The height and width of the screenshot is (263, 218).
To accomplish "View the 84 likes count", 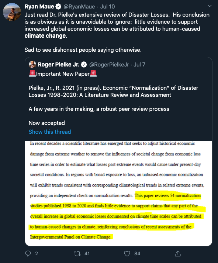I will [x=137, y=254].
